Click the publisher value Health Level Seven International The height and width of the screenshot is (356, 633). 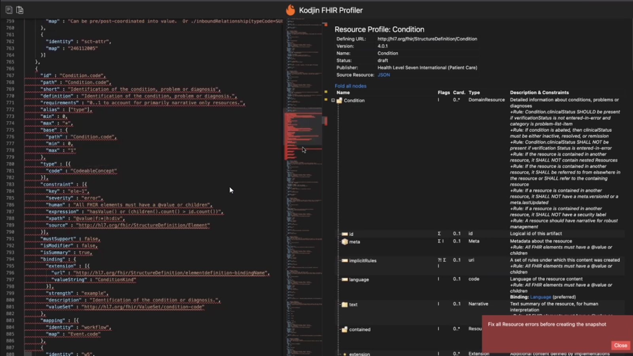tap(427, 68)
